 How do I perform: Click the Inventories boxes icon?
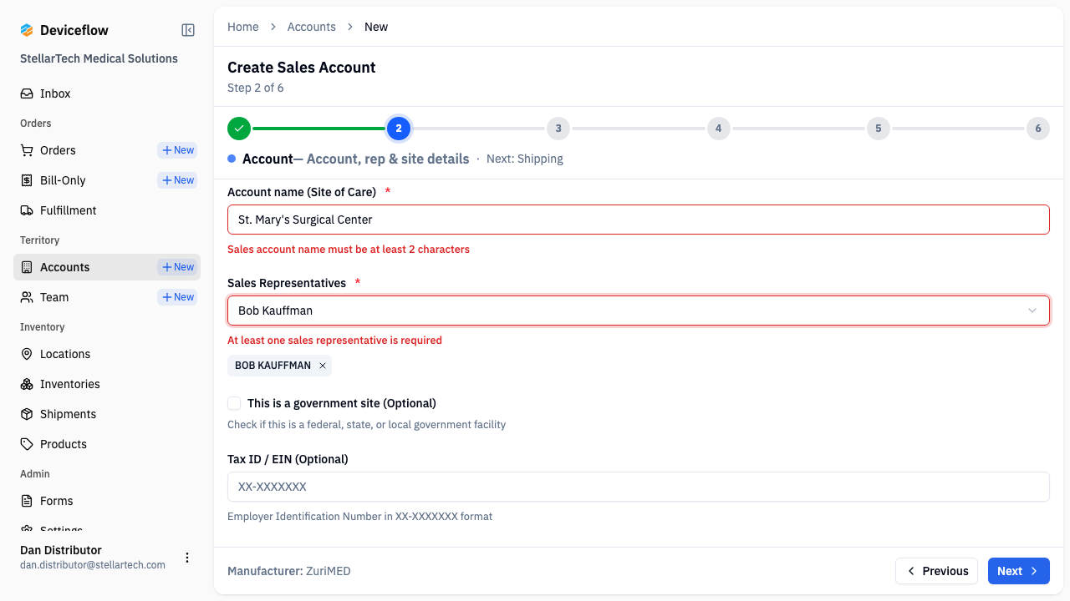(x=27, y=384)
